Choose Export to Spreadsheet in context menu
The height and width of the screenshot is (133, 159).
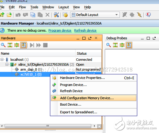tap(93, 112)
